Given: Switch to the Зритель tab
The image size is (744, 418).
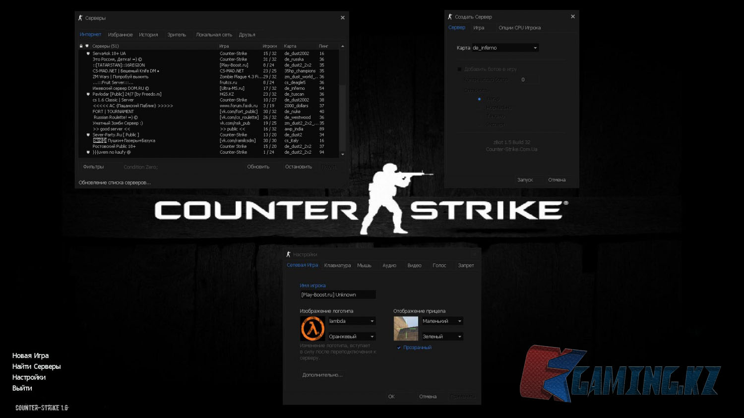Looking at the screenshot, I should tap(177, 35).
